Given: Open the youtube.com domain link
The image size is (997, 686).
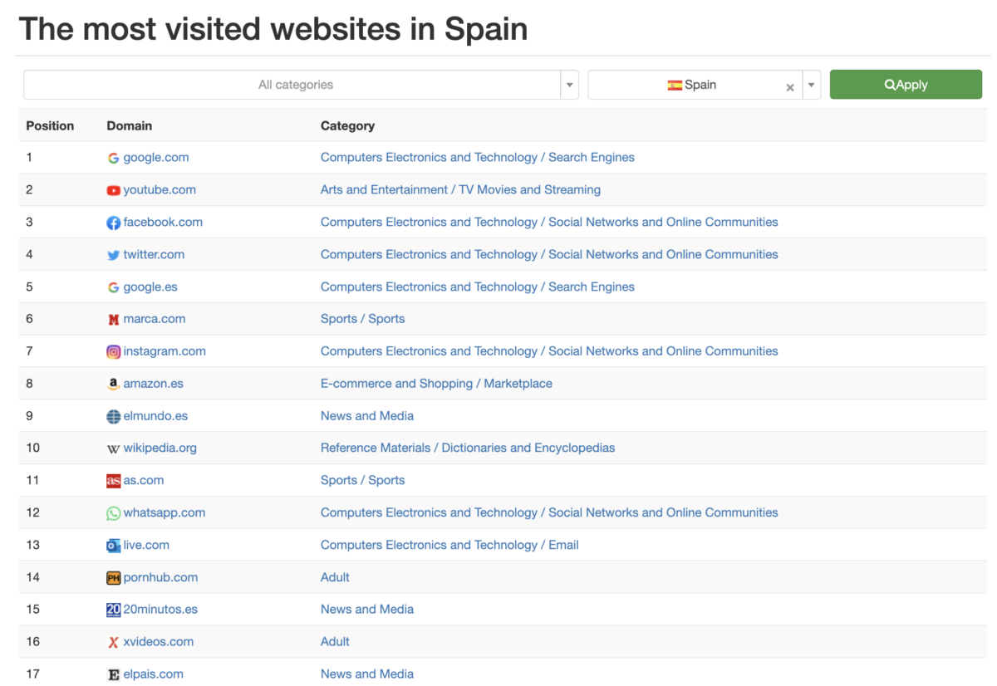Looking at the screenshot, I should point(160,190).
